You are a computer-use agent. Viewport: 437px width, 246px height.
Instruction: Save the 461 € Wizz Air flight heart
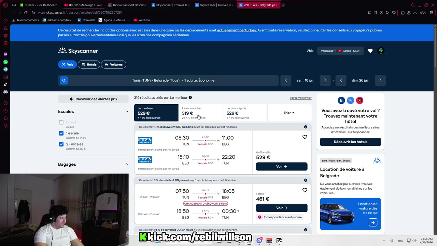tap(305, 190)
